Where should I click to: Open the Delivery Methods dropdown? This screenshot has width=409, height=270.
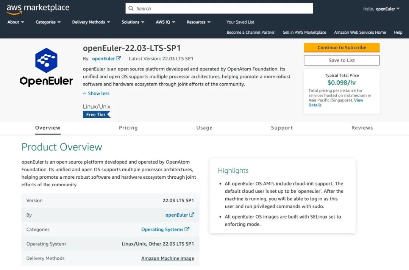(91, 22)
